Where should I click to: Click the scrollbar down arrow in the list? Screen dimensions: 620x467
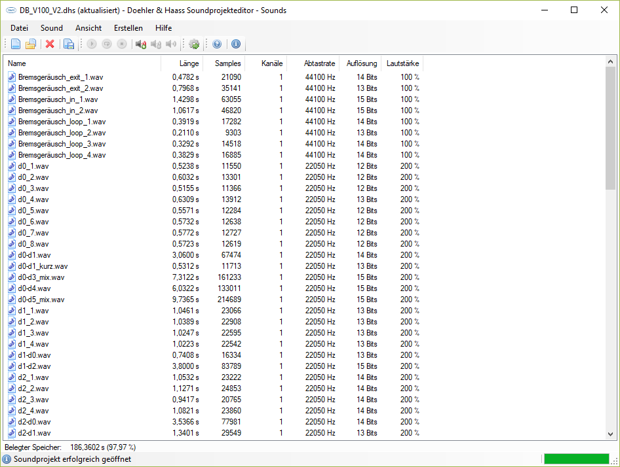610,434
